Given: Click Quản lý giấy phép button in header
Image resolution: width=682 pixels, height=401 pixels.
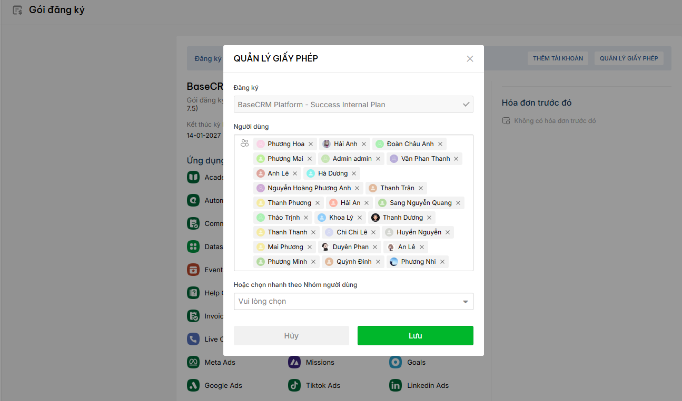Looking at the screenshot, I should (629, 58).
